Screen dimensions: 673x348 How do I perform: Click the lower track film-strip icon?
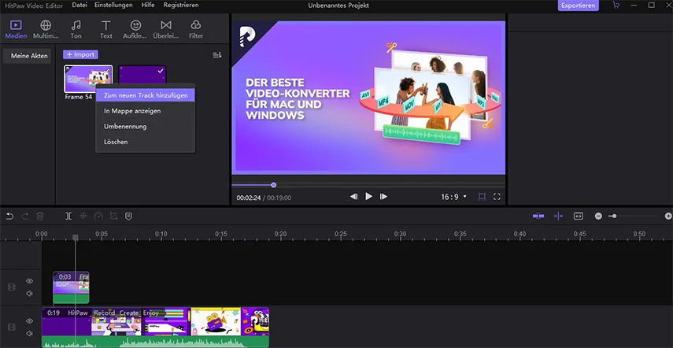pos(12,327)
